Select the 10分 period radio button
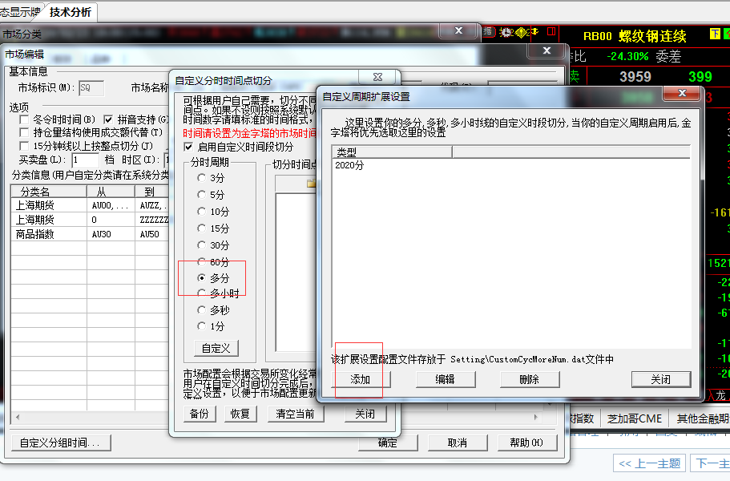730x481 pixels. (201, 212)
